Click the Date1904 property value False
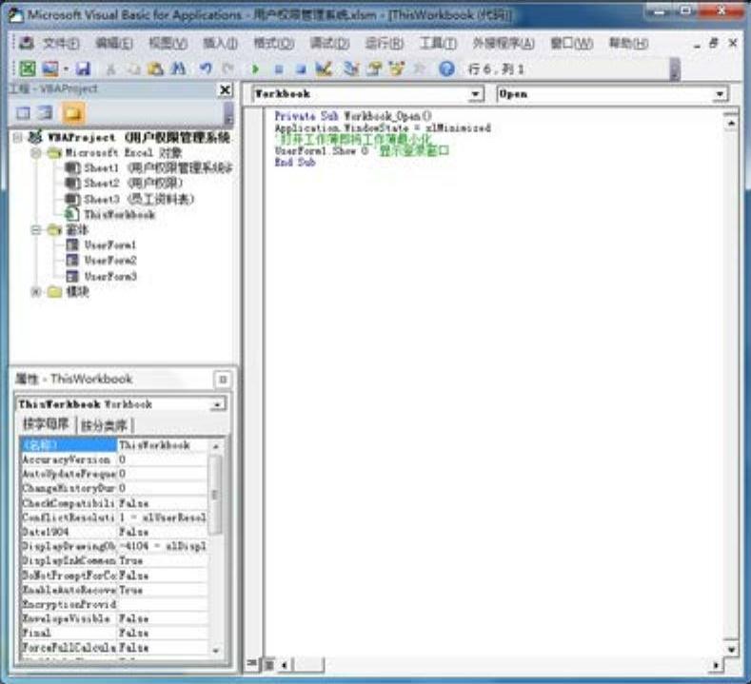Screen dimensions: 751x684 pos(163,532)
